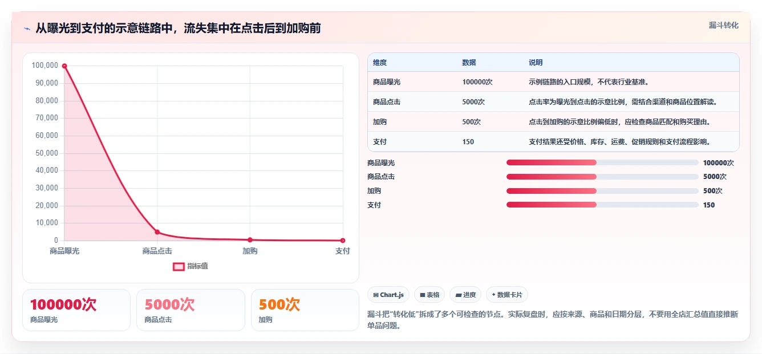Click the 进度 tag chip
Image resolution: width=762 pixels, height=354 pixels.
point(465,295)
